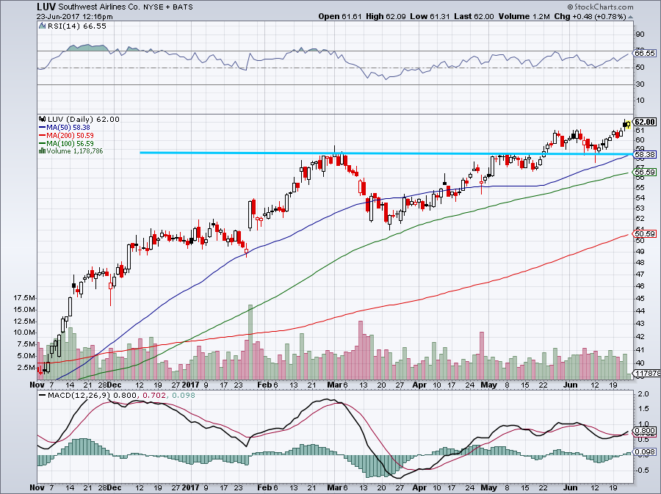Click the cyan horizontal resistance line

[x=386, y=153]
